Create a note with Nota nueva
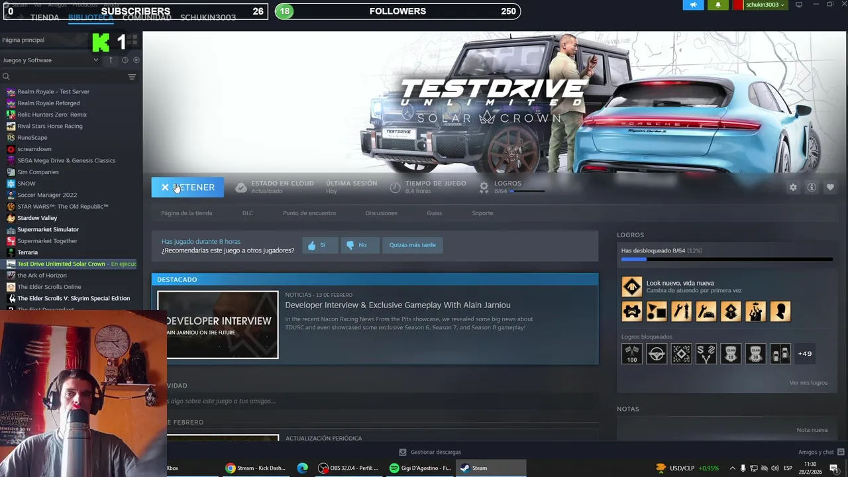Viewport: 848px width, 477px height. (812, 430)
